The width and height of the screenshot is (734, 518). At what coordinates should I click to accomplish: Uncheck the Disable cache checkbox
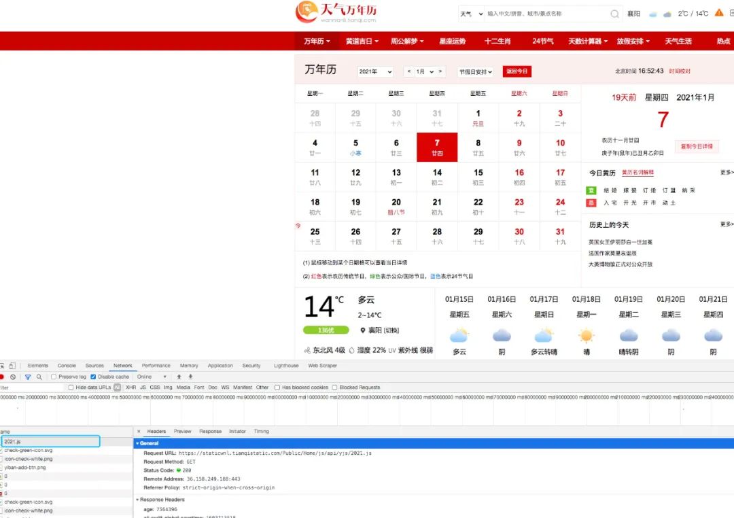(x=93, y=377)
